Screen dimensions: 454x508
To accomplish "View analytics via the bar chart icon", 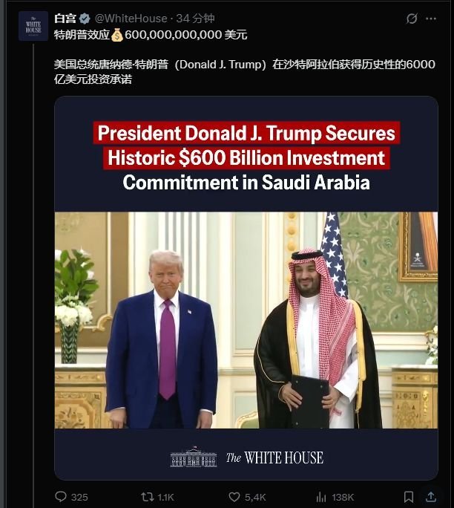I will [x=321, y=497].
